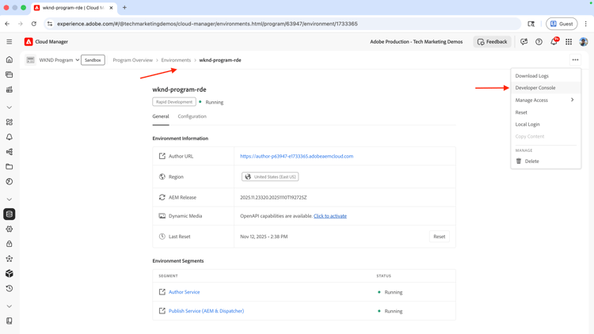Image resolution: width=594 pixels, height=334 pixels.
Task: Open notifications bell in top bar
Action: tap(554, 42)
